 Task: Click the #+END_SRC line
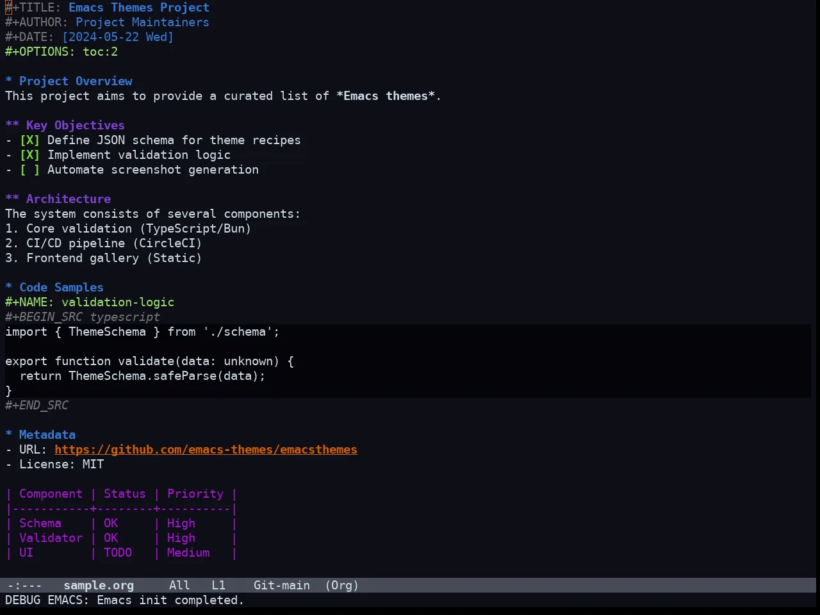click(37, 406)
